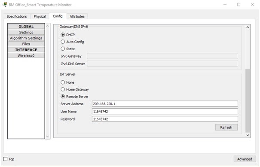
Task: Open the Specifications tab
Action: 17,16
